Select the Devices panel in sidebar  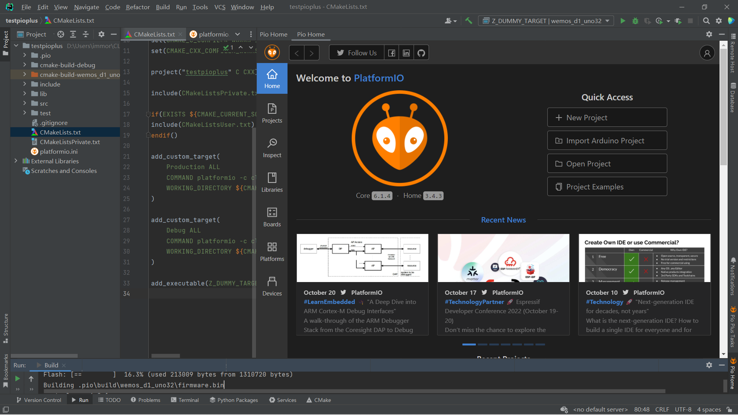272,286
